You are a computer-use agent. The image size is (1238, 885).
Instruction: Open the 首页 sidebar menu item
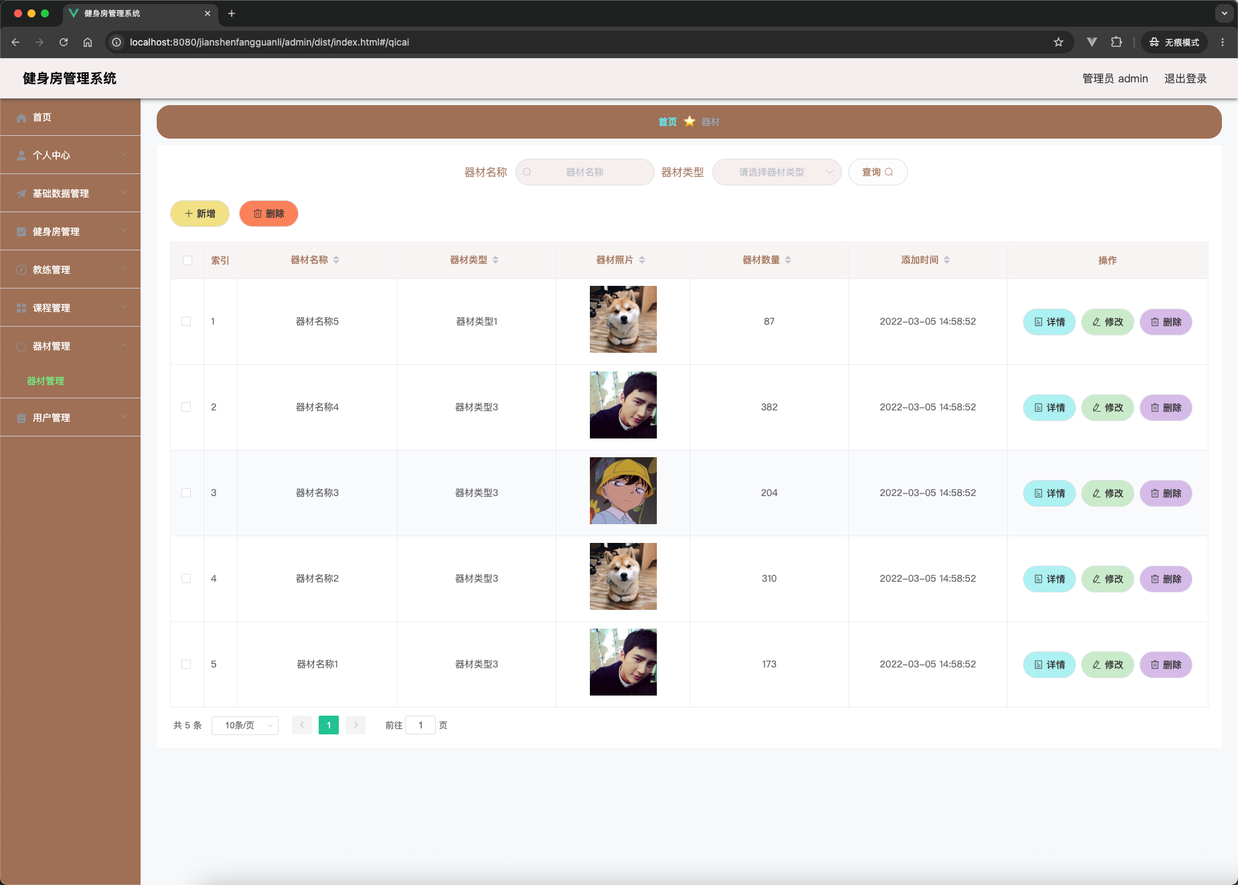tap(70, 117)
